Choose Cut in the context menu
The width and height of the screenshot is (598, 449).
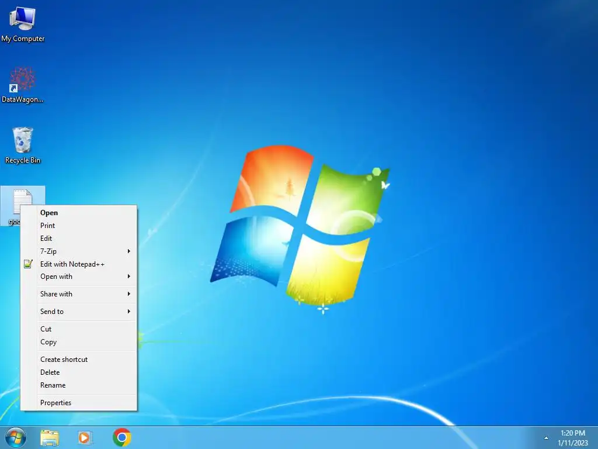click(x=79, y=329)
